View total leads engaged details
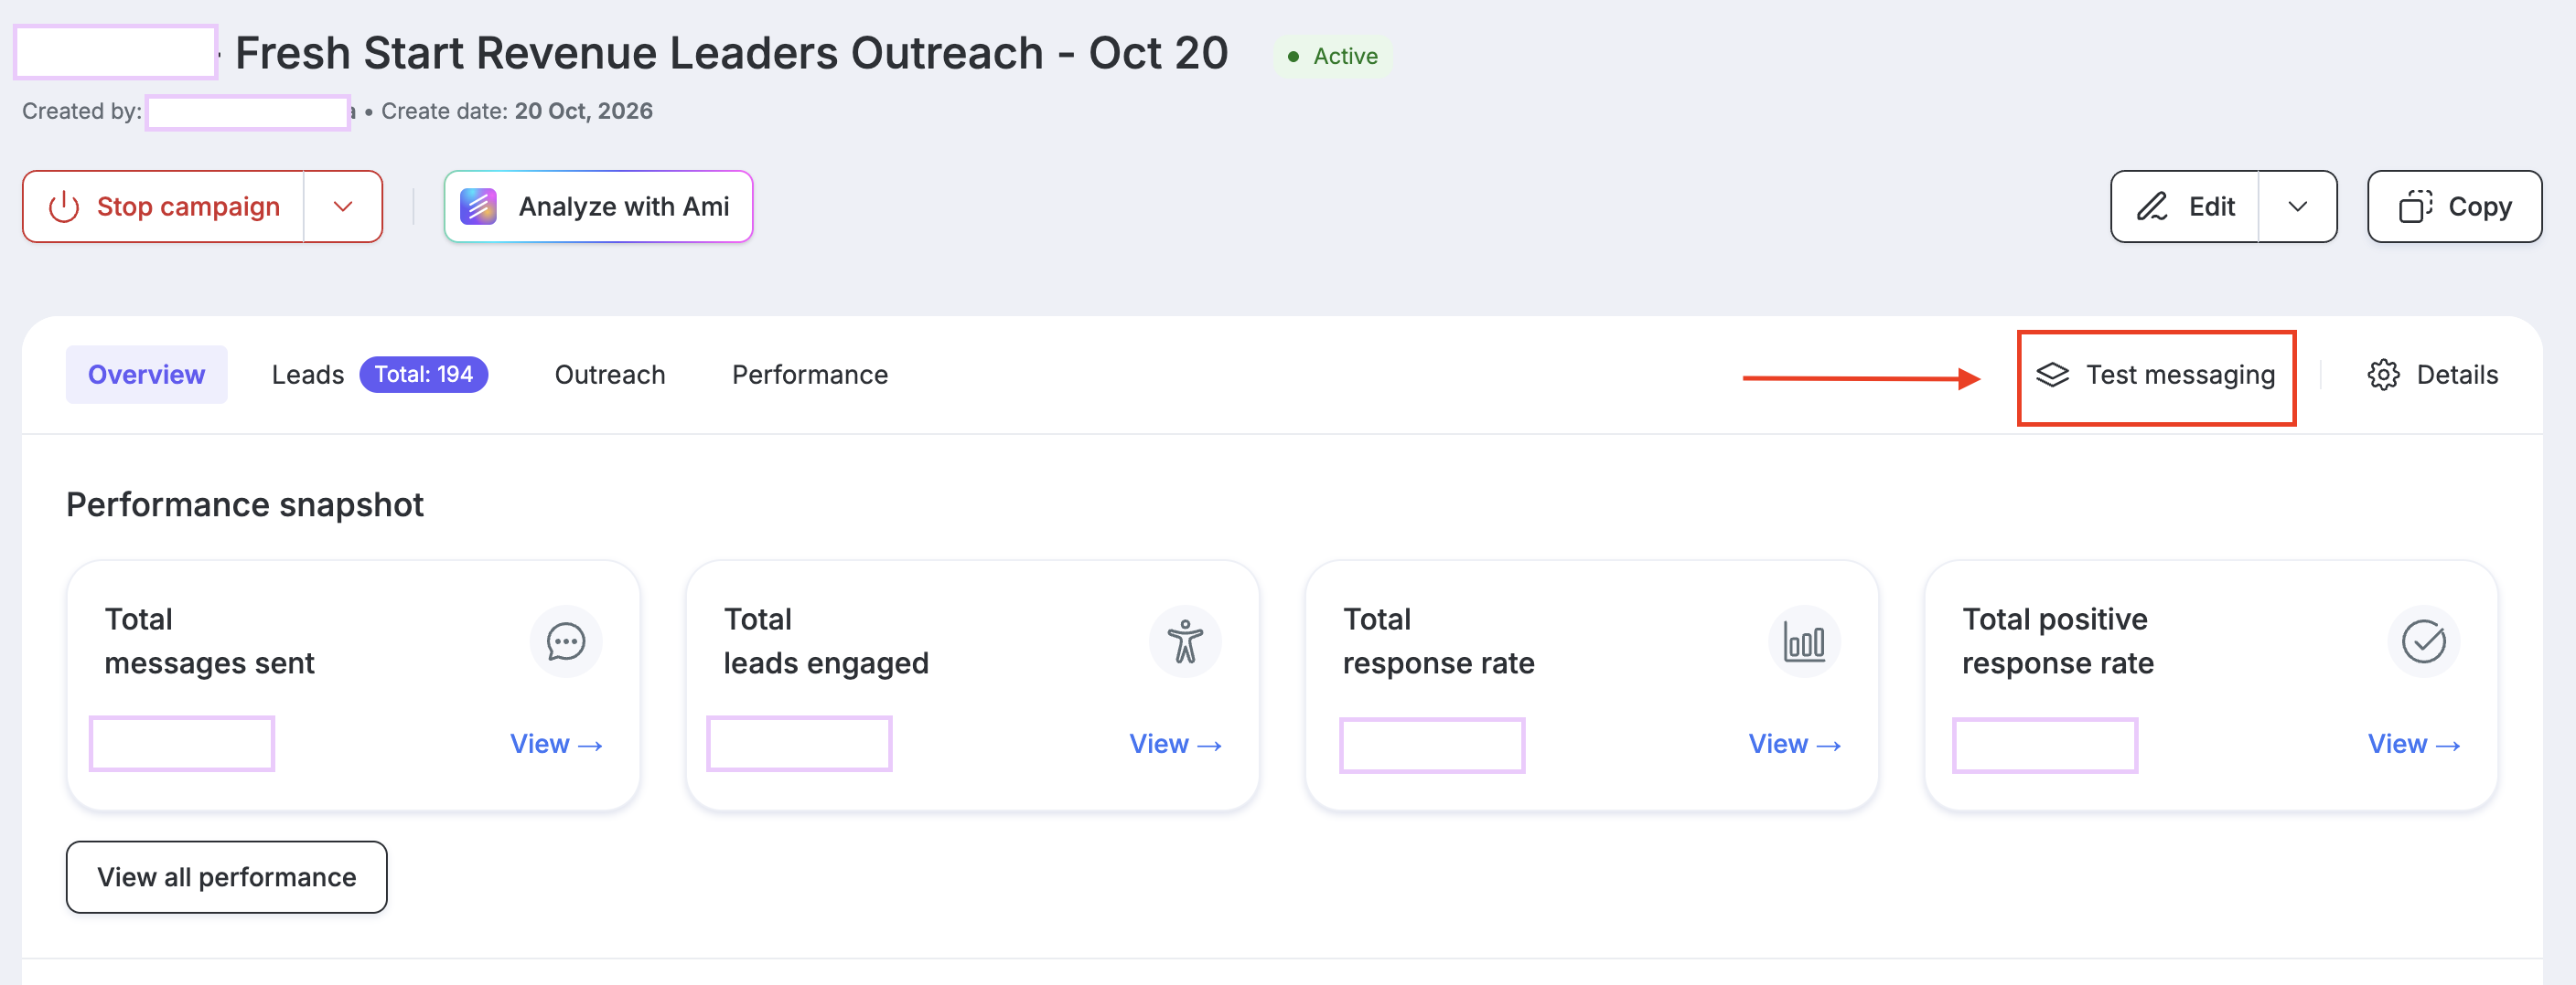 click(1175, 745)
